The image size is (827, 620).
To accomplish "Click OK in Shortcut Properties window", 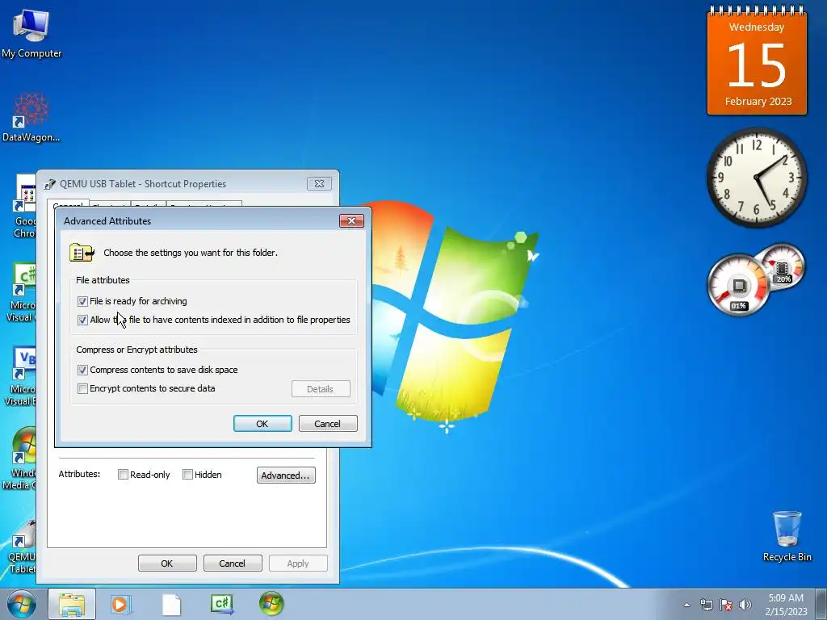I will [x=167, y=563].
